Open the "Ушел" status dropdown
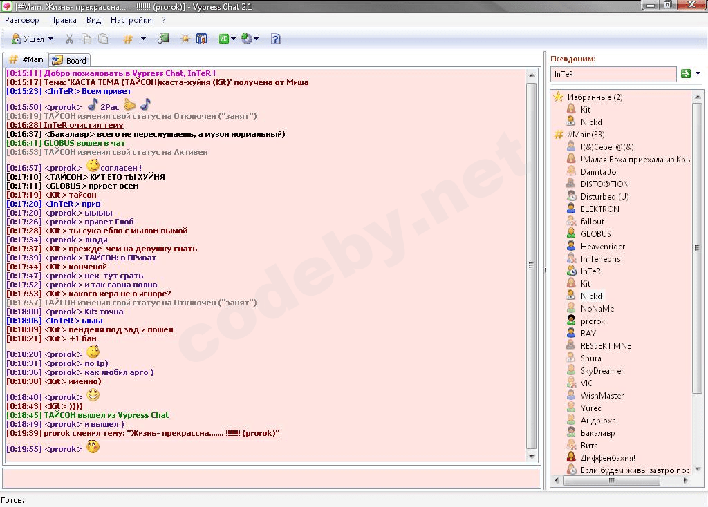This screenshot has width=708, height=507. (50, 39)
